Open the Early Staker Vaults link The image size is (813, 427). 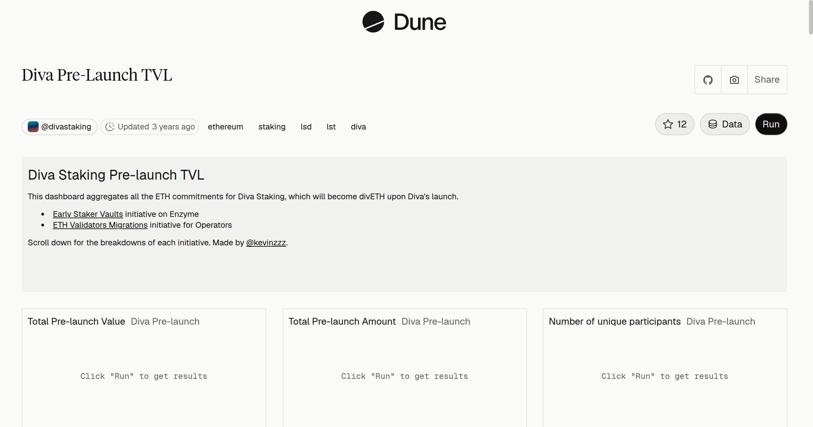(88, 214)
